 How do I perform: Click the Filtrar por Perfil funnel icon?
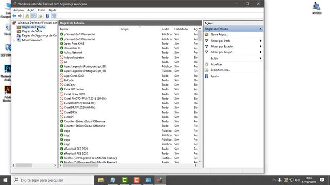tap(207, 41)
